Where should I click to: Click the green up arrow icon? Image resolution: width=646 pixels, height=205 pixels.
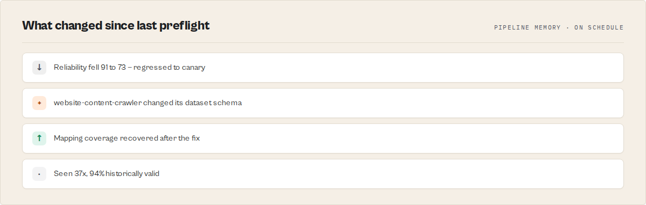tap(39, 138)
